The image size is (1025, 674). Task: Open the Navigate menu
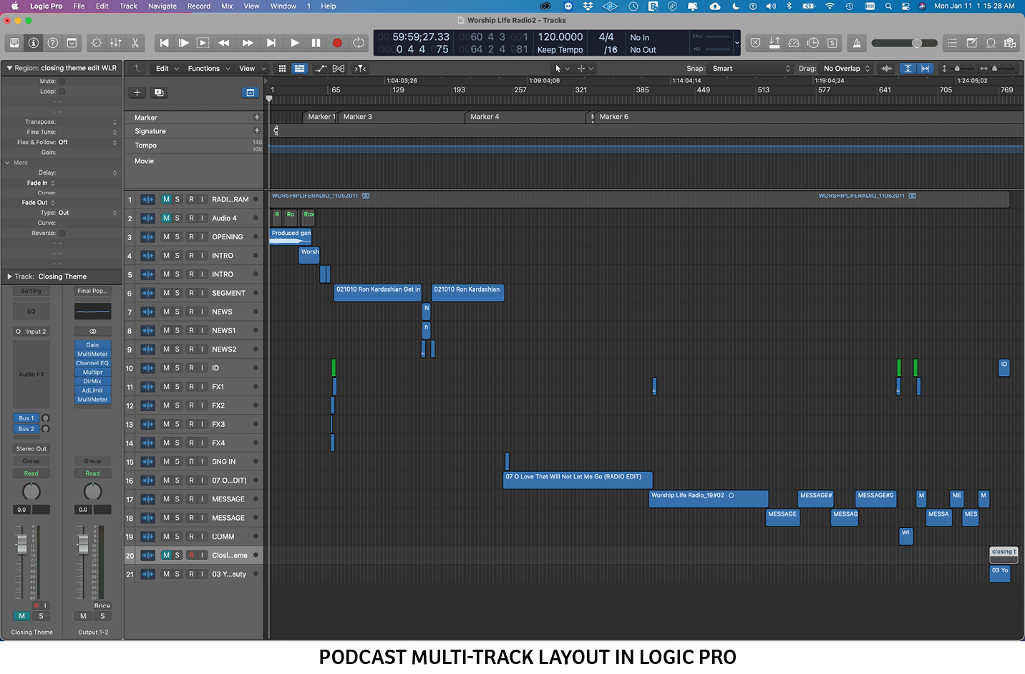(x=162, y=6)
